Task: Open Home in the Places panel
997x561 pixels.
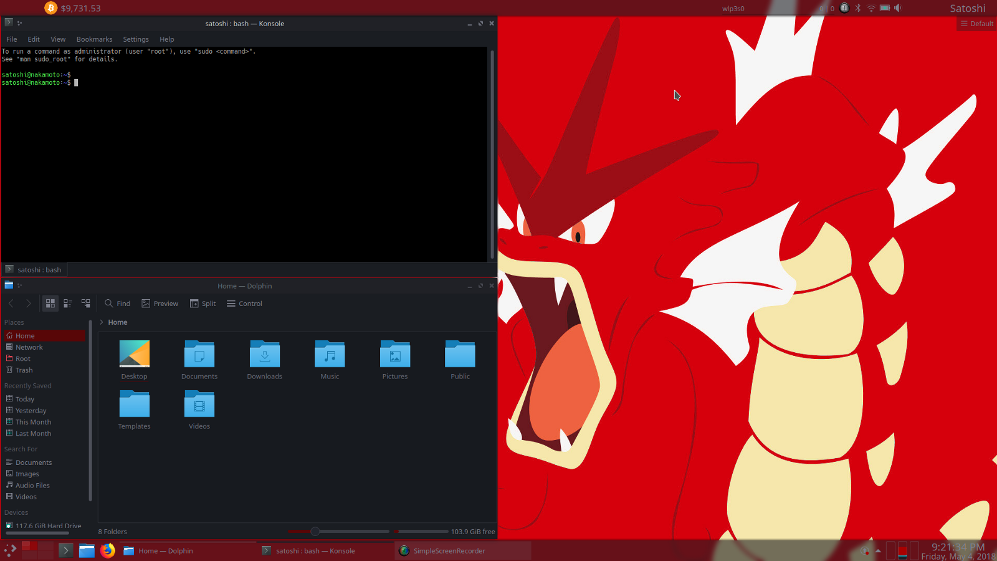Action: pos(45,336)
